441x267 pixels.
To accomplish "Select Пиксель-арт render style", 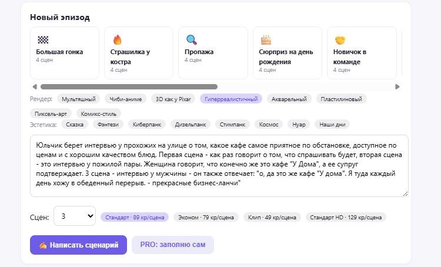I will (51, 114).
